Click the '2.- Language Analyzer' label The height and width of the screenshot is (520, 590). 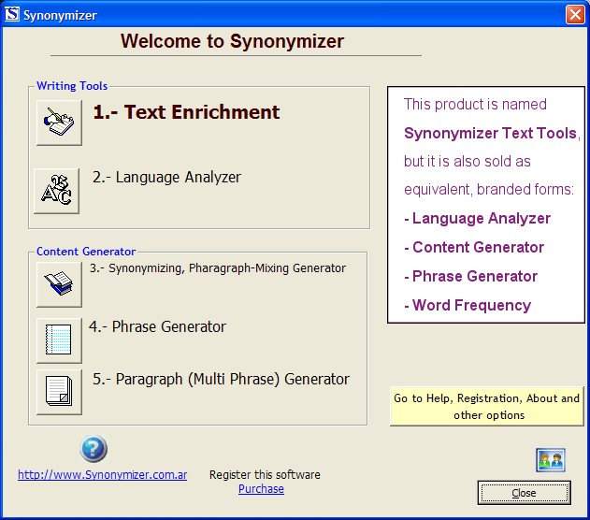tap(166, 177)
